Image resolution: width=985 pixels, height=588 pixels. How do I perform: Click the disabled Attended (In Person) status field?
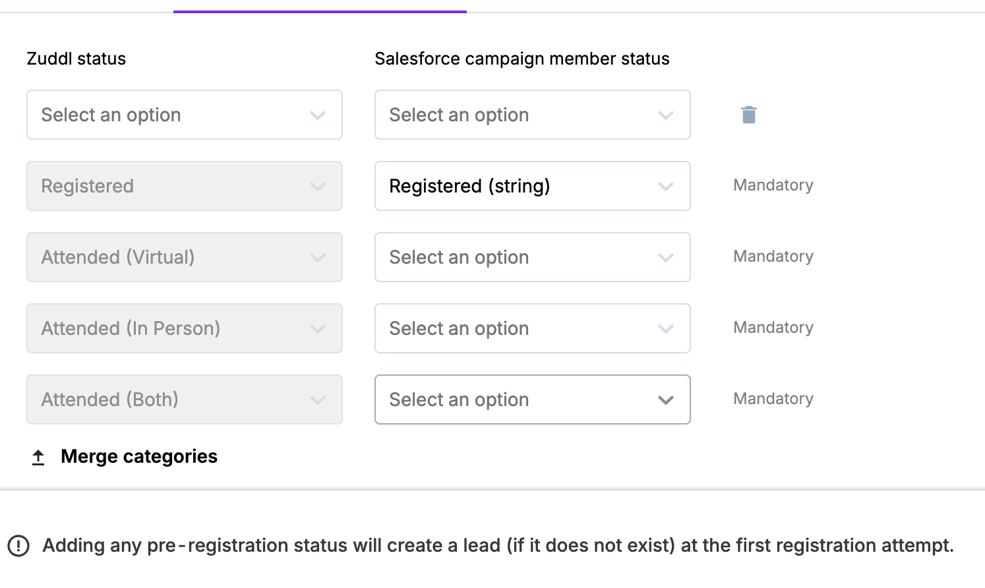point(184,328)
